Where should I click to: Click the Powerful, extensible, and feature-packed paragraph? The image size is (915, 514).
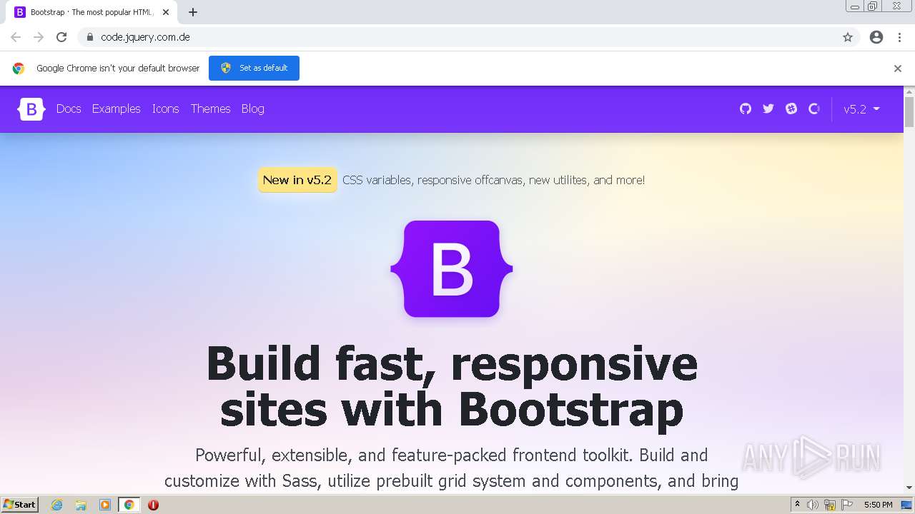tap(452, 468)
